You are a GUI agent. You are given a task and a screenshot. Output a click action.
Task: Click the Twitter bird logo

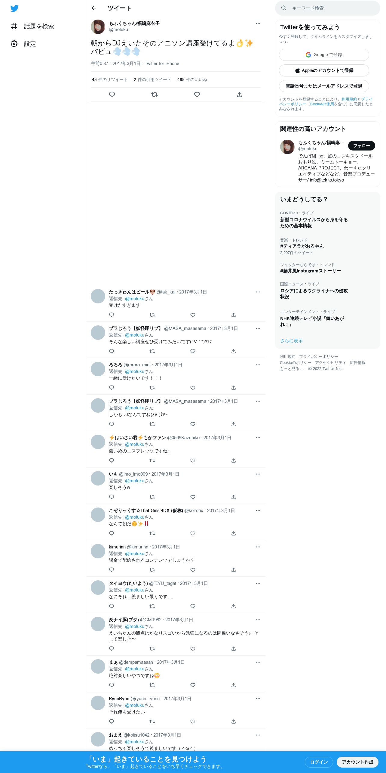14,8
